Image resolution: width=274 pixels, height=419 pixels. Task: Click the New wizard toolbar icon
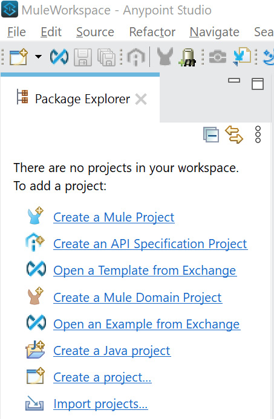tap(19, 57)
